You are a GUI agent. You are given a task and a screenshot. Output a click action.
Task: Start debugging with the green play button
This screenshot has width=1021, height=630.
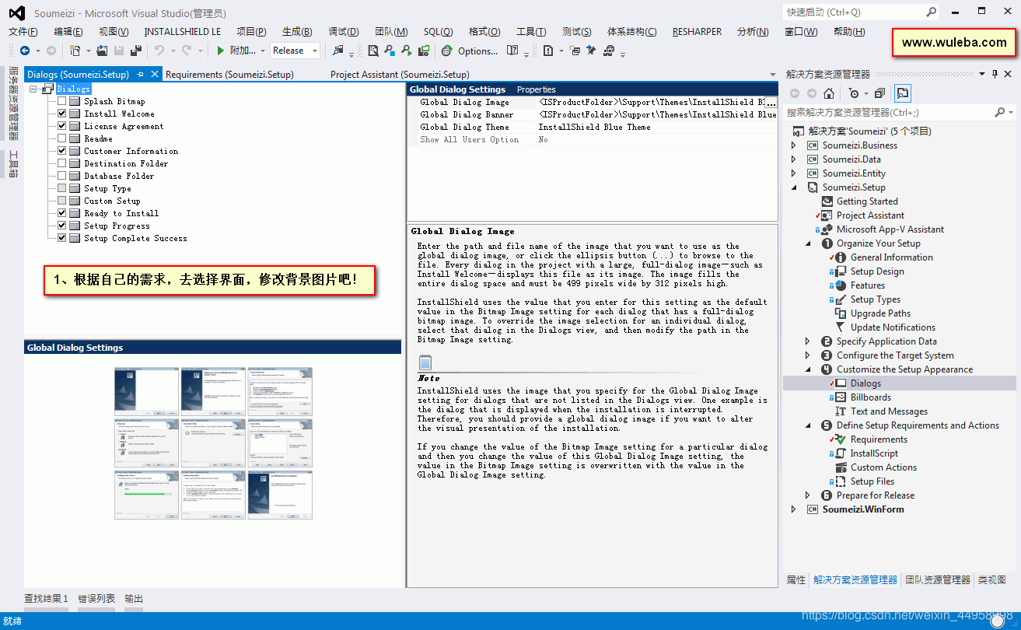click(x=221, y=51)
